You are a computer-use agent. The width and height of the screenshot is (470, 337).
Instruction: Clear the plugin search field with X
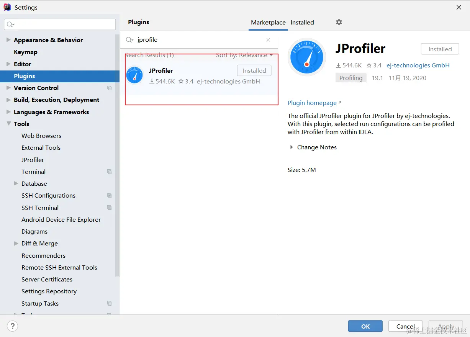point(268,40)
